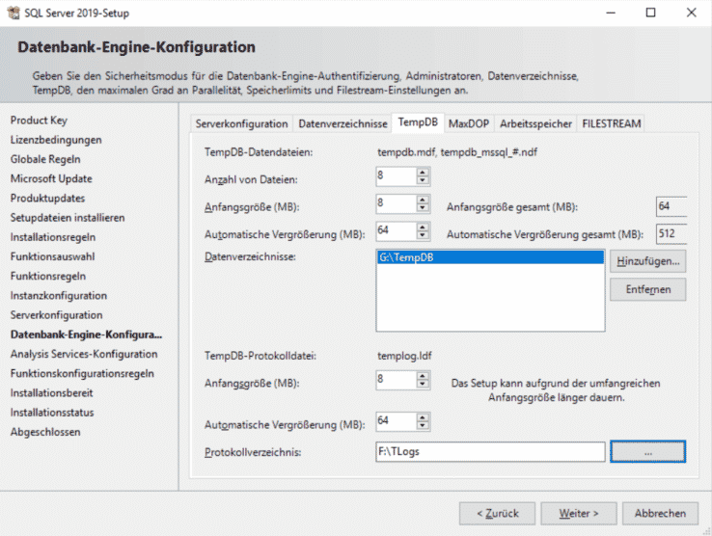Screen dimensions: 712x536
Task: Select Installationsregeln step in sidebar
Action: coord(53,237)
